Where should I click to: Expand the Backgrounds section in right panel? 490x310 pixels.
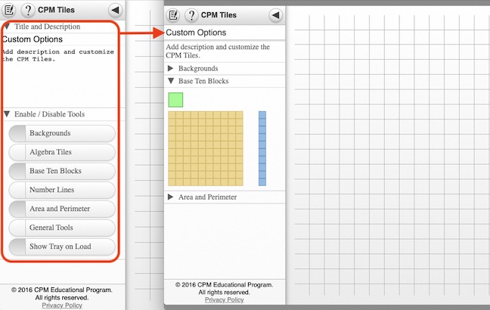[x=225, y=69]
